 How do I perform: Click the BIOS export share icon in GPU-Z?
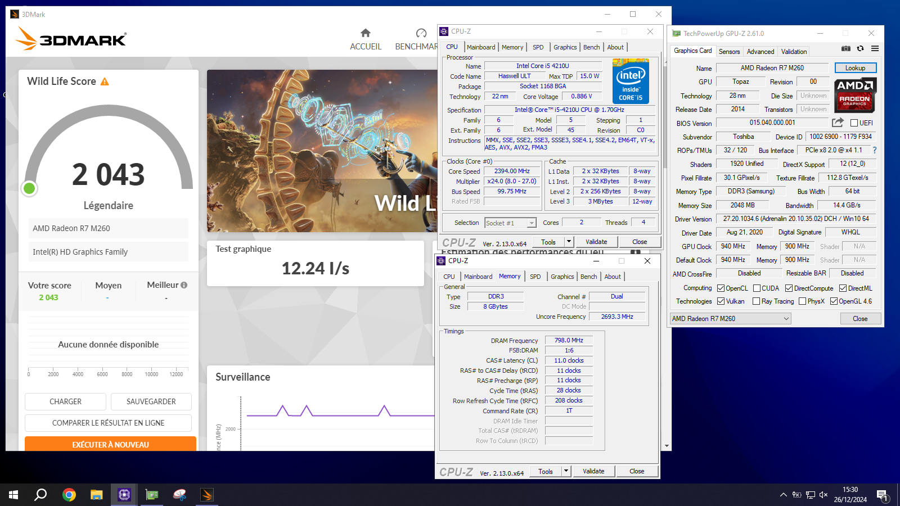838,122
